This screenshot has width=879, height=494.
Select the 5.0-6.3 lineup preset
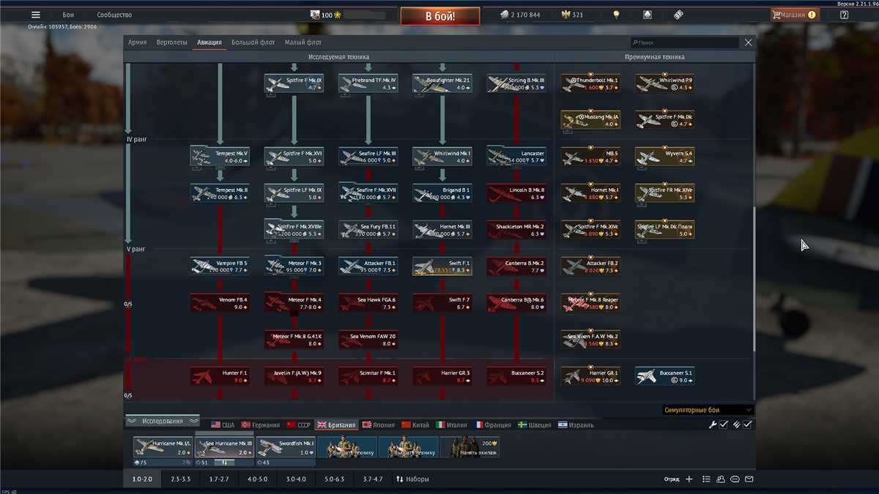pyautogui.click(x=334, y=479)
